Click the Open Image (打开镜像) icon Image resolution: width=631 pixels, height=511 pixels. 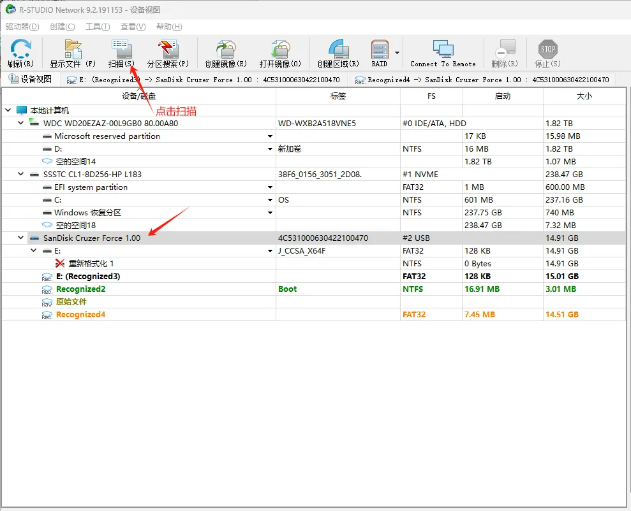[x=281, y=49]
